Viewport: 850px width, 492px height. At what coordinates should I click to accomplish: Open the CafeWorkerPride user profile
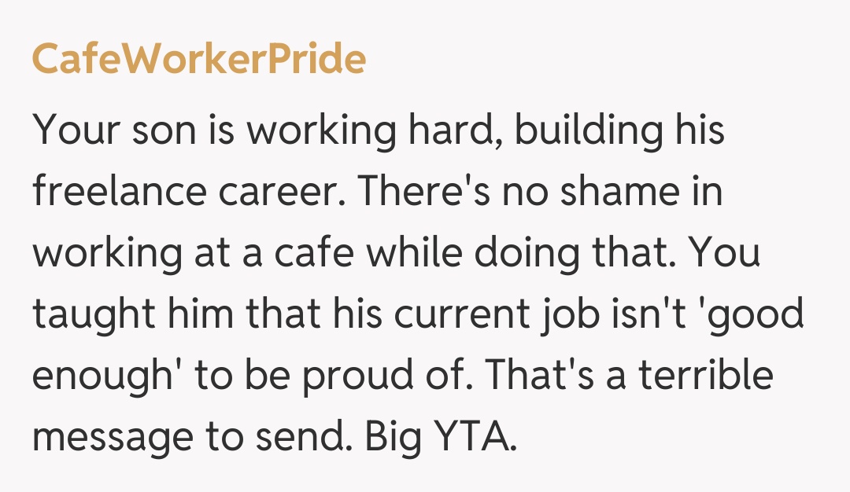click(x=198, y=59)
